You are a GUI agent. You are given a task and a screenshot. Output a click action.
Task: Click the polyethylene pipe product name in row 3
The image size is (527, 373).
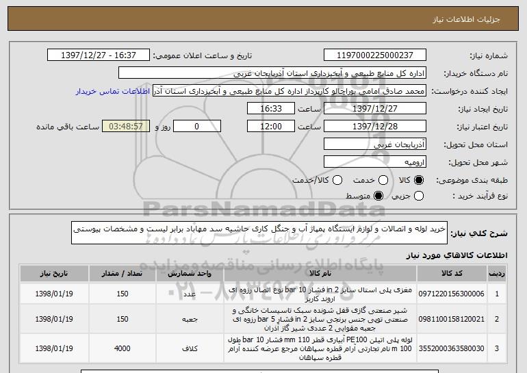[320, 348]
